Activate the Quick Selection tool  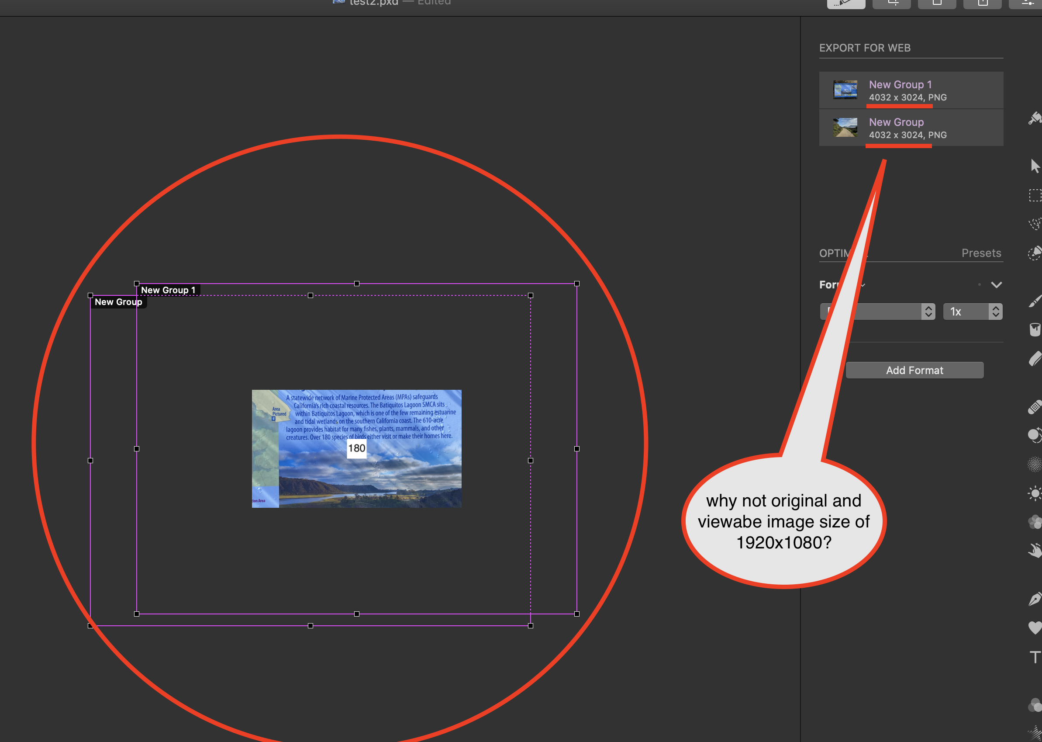tap(1035, 253)
